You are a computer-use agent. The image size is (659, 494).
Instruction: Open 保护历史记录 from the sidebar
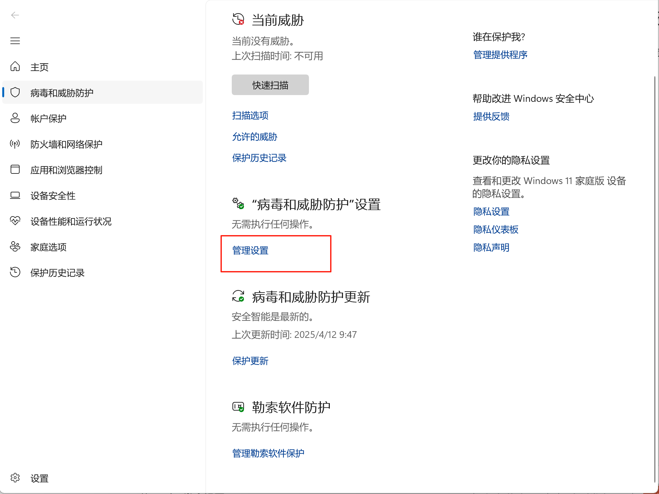coord(103,272)
